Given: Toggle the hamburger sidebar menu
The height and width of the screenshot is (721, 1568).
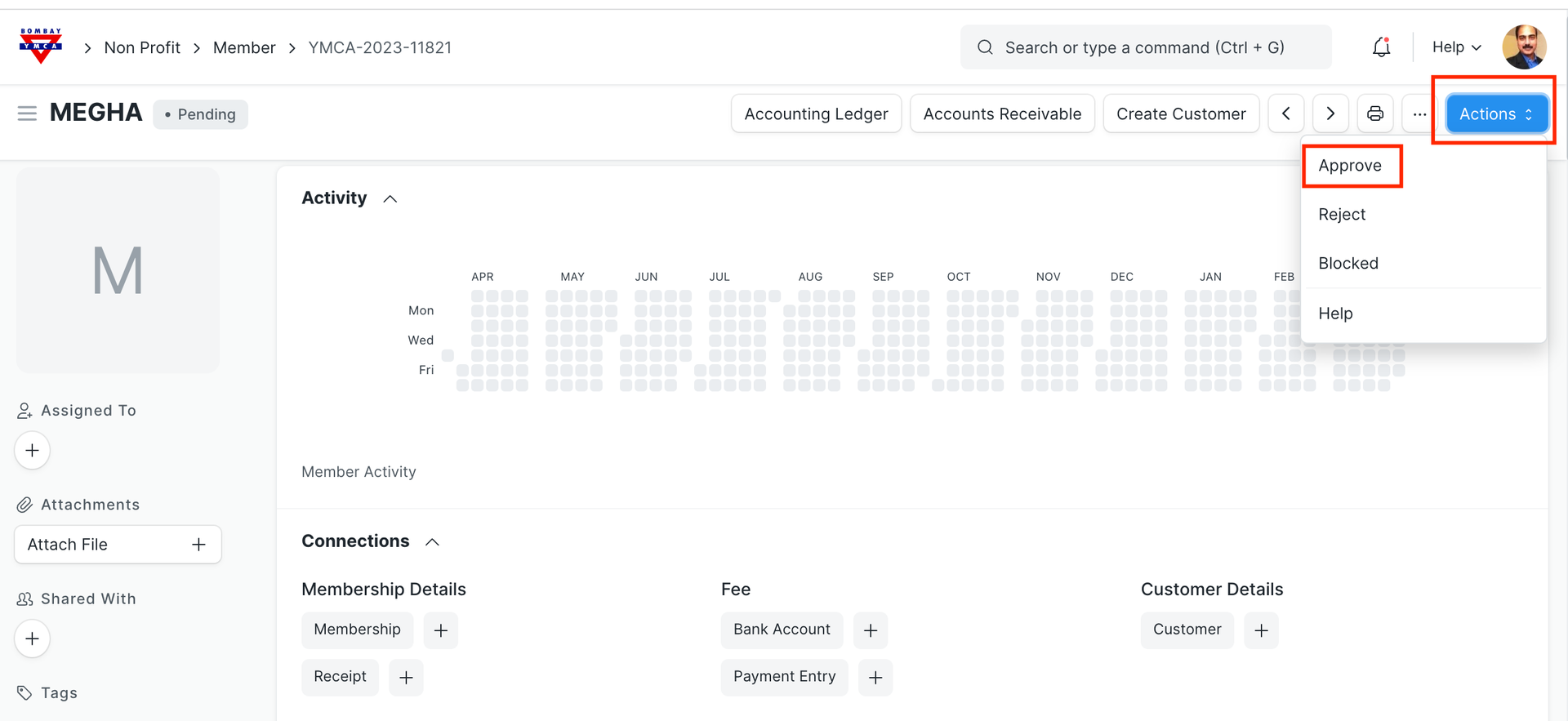Looking at the screenshot, I should [x=27, y=113].
